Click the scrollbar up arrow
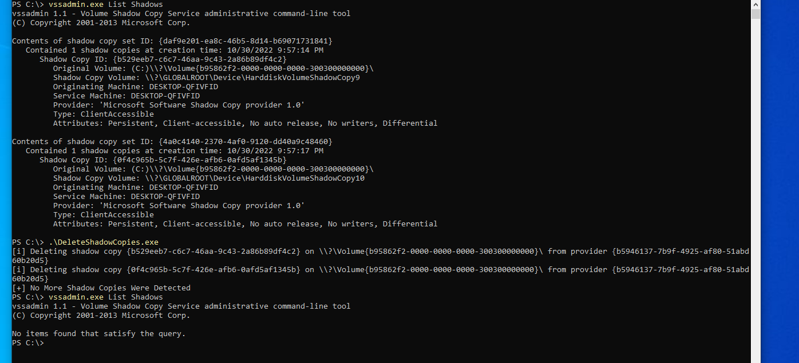Screen dimensions: 799x363 [756, 4]
